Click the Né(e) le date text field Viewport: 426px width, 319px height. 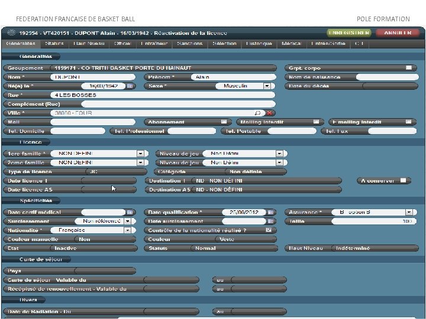(104, 86)
